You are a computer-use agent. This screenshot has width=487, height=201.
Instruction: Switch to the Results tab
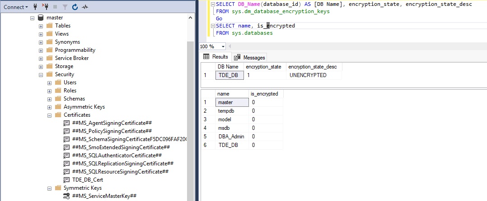pyautogui.click(x=215, y=57)
